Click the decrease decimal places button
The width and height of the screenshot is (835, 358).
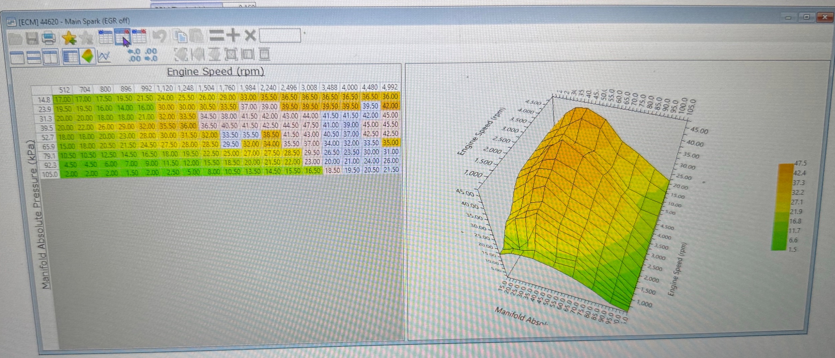pos(151,55)
